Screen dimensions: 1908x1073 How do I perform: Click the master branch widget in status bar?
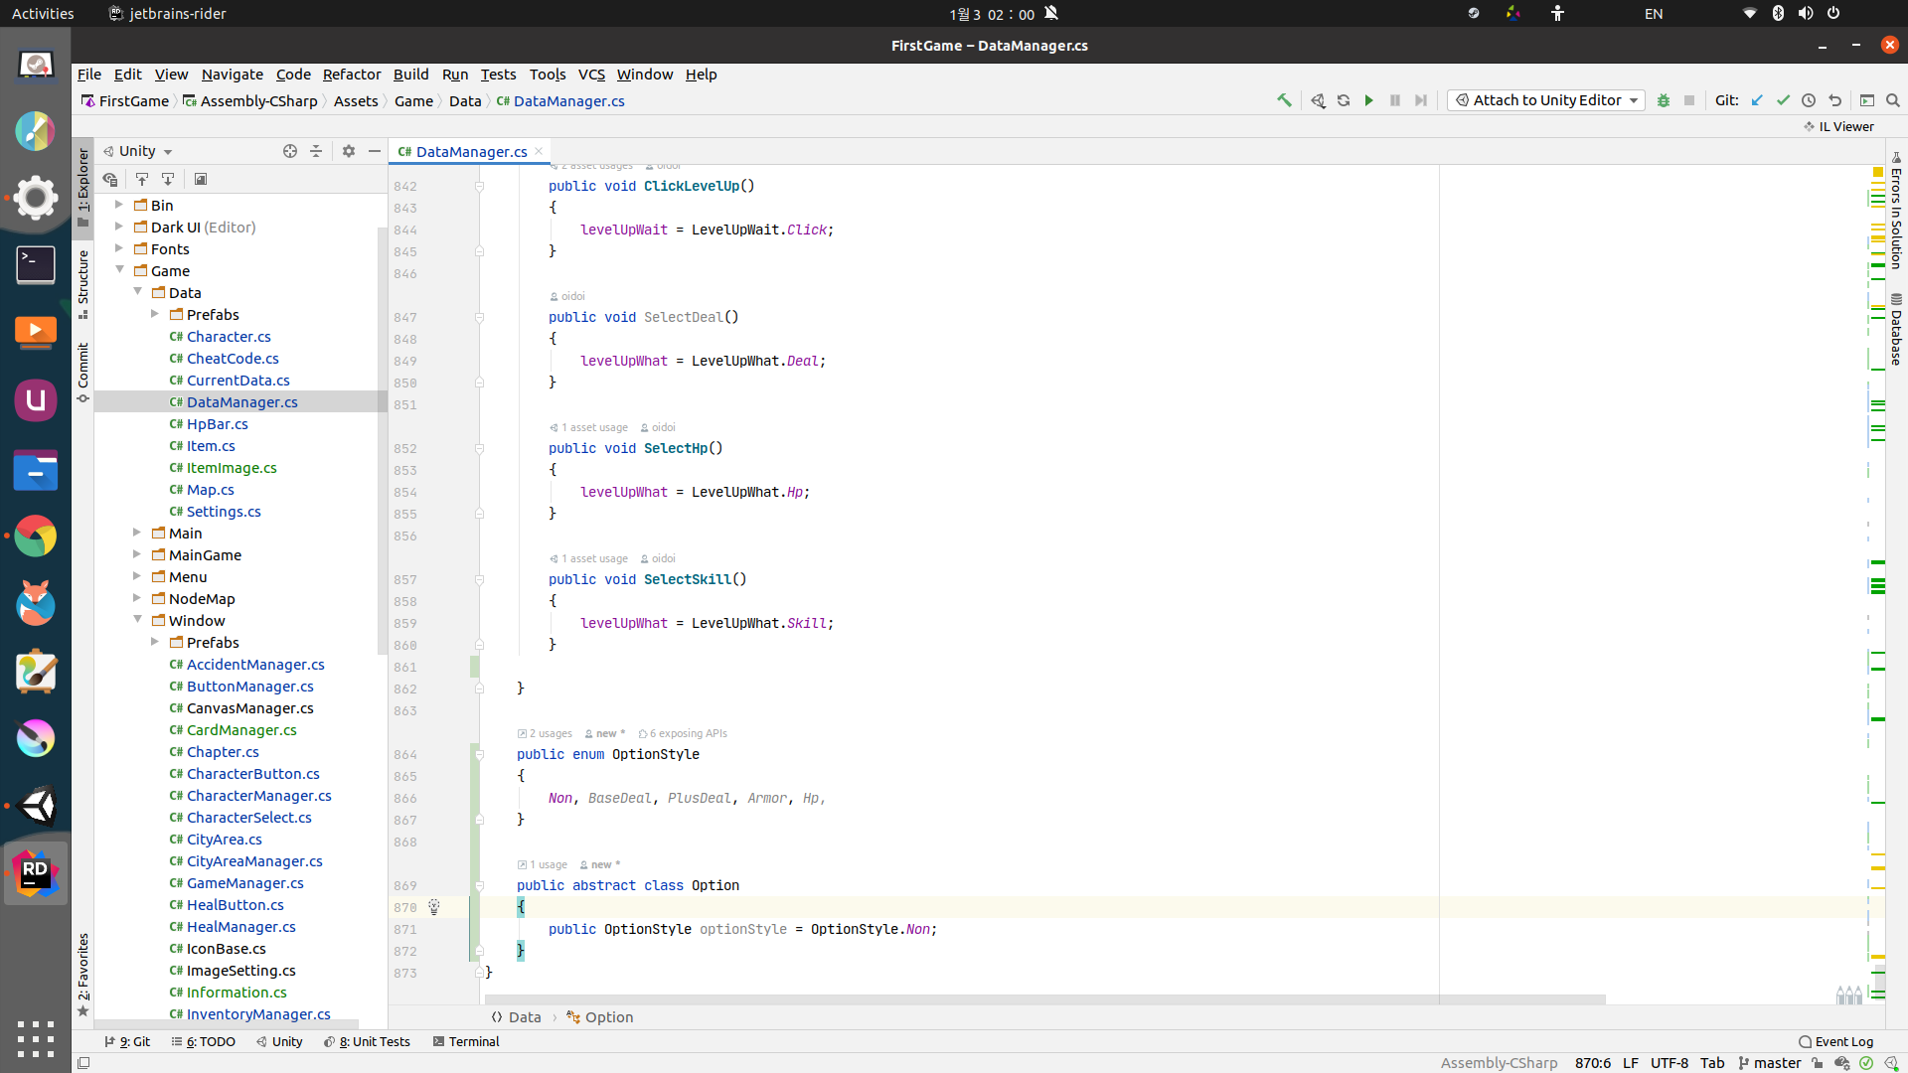pyautogui.click(x=1770, y=1063)
